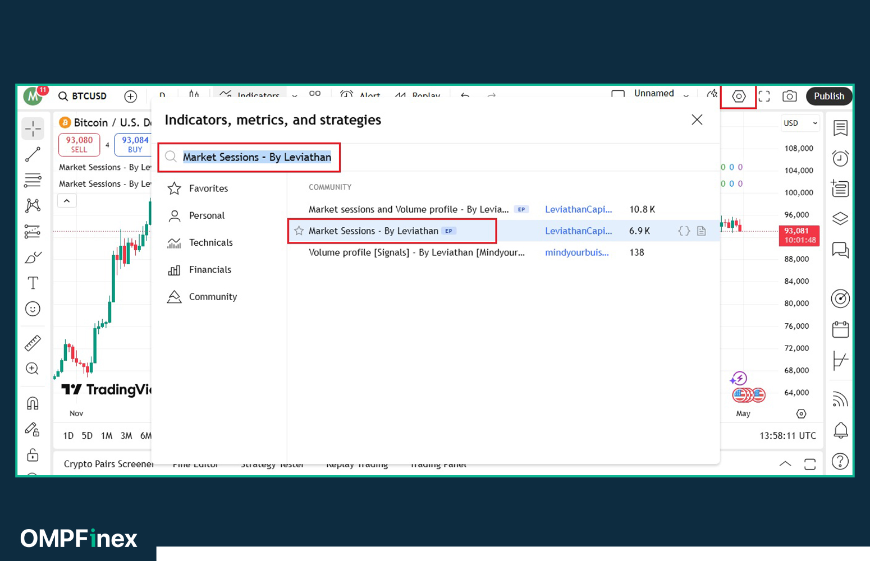The width and height of the screenshot is (870, 561).
Task: Open the indicator templates menu
Action: [315, 94]
